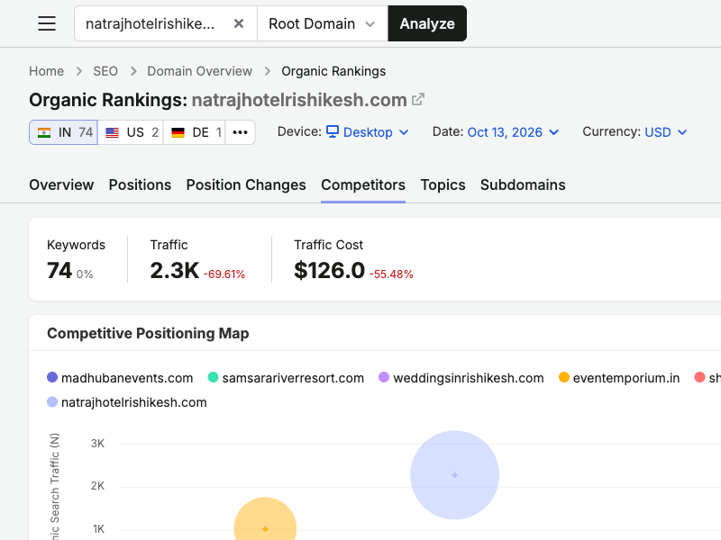Screen dimensions: 721x540
Task: Click the Competitive Positioning Map heading
Action: [x=148, y=333]
